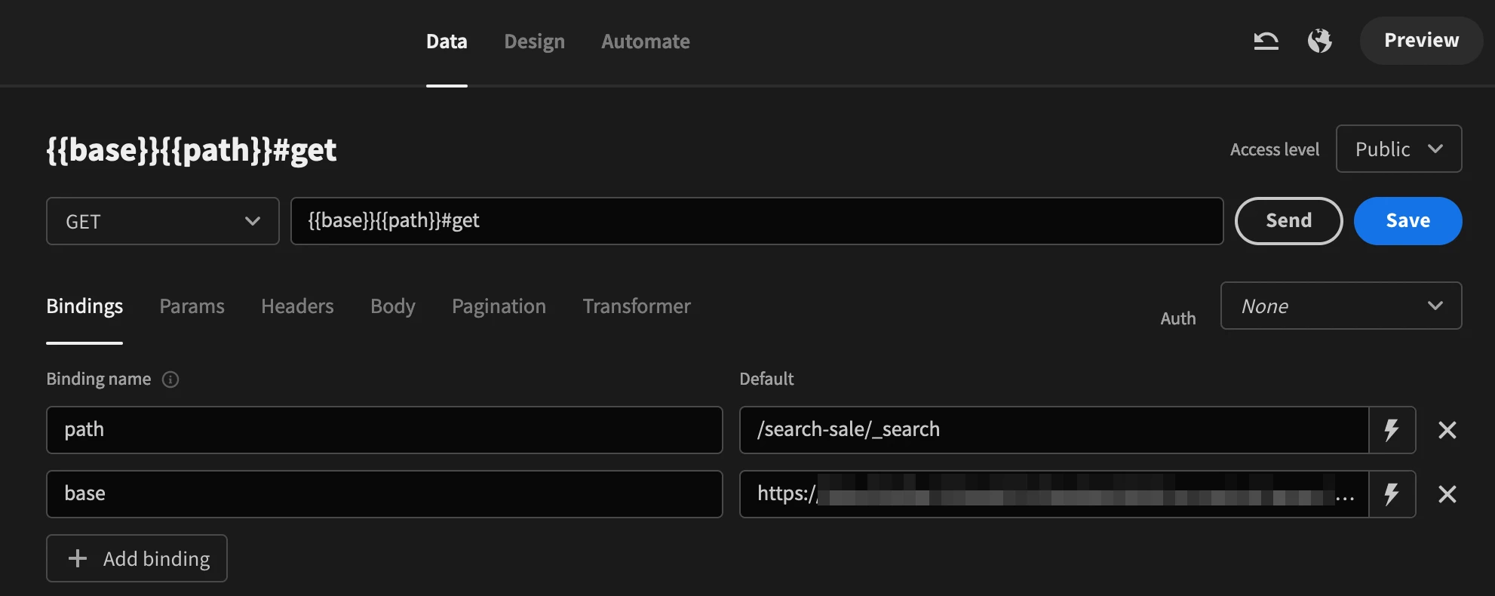The width and height of the screenshot is (1495, 596).
Task: Click the lightning bolt icon for path binding
Action: coord(1392,430)
